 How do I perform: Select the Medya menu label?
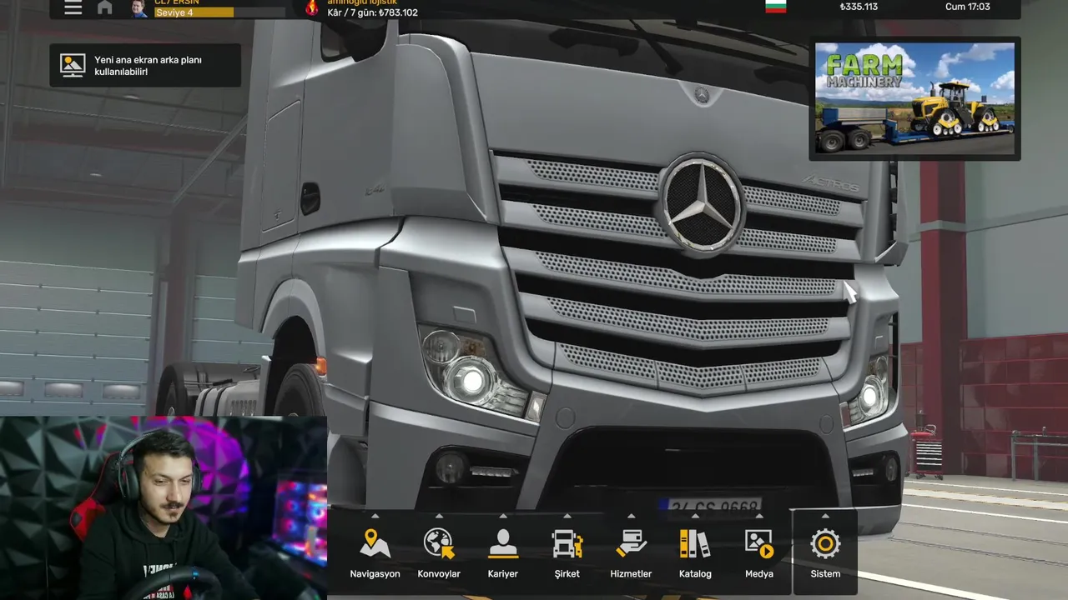pyautogui.click(x=759, y=574)
